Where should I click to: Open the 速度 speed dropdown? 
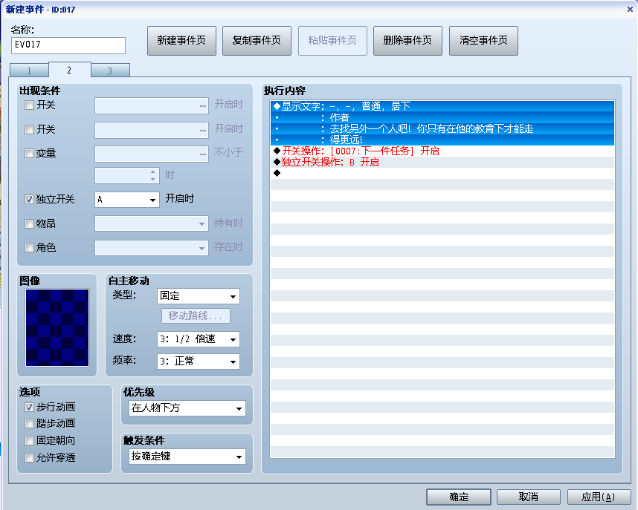(198, 339)
